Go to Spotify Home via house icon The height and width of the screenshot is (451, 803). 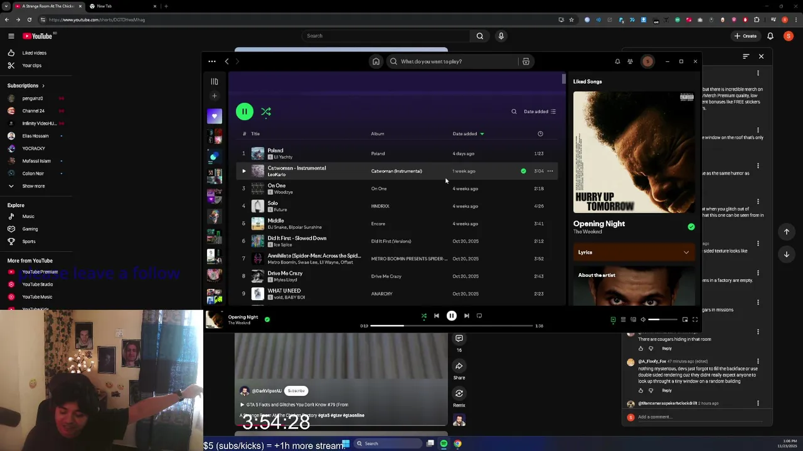[376, 61]
